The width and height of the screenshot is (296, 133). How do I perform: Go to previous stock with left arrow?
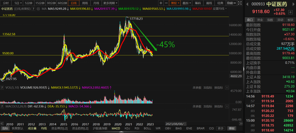(247, 4)
